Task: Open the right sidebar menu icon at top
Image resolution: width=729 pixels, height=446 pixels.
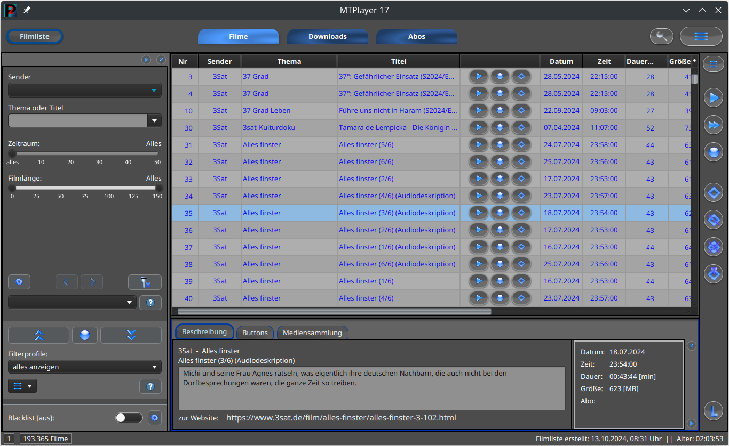Action: (x=713, y=64)
